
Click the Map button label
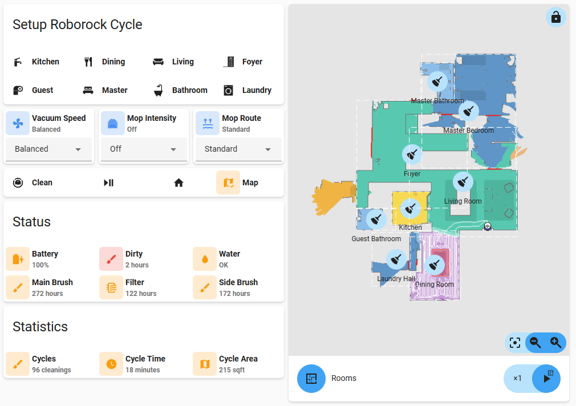(250, 182)
